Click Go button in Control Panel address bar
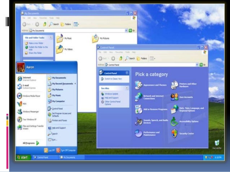This screenshot has width=230, height=172. [203, 65]
